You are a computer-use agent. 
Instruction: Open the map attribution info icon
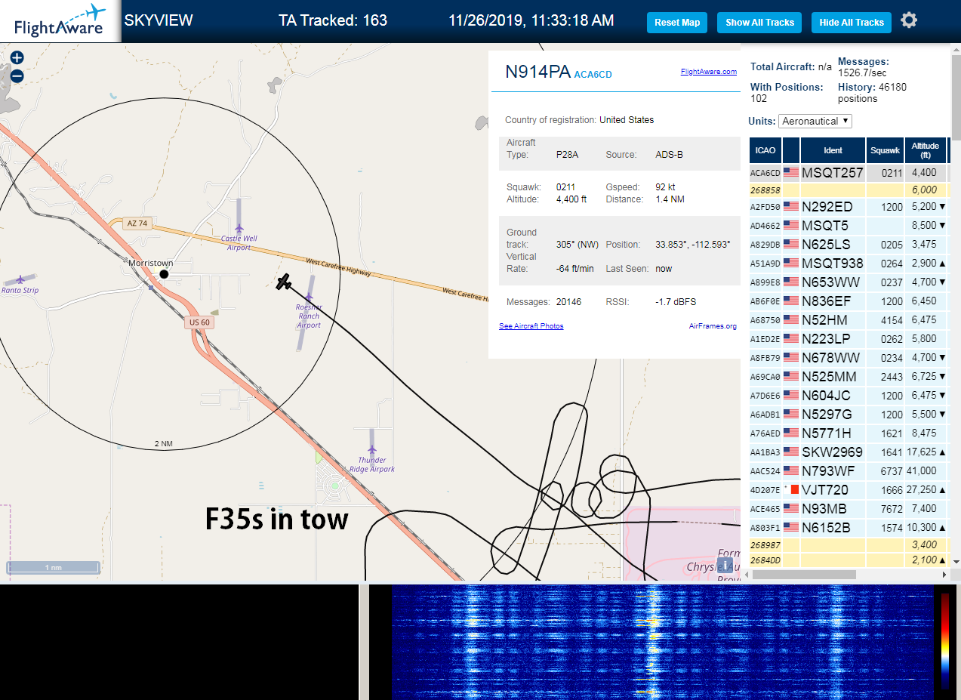(x=725, y=565)
